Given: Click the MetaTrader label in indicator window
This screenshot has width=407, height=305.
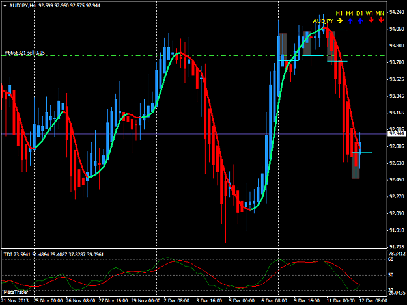Looking at the screenshot, I should (x=16, y=292).
